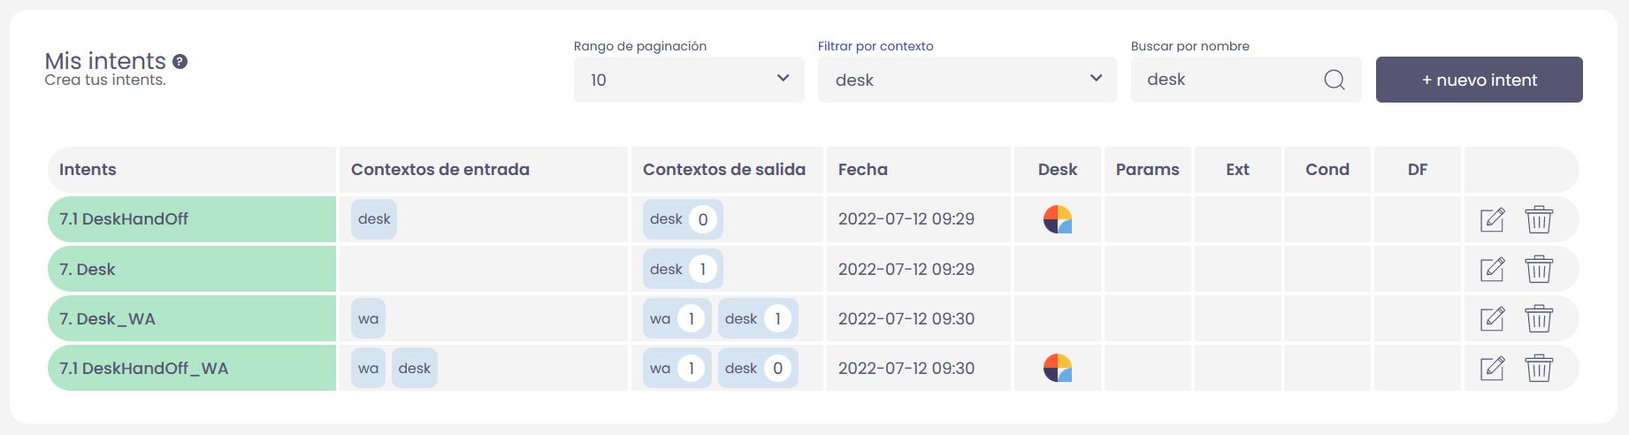Open the Rango de paginación dropdown

click(x=689, y=80)
